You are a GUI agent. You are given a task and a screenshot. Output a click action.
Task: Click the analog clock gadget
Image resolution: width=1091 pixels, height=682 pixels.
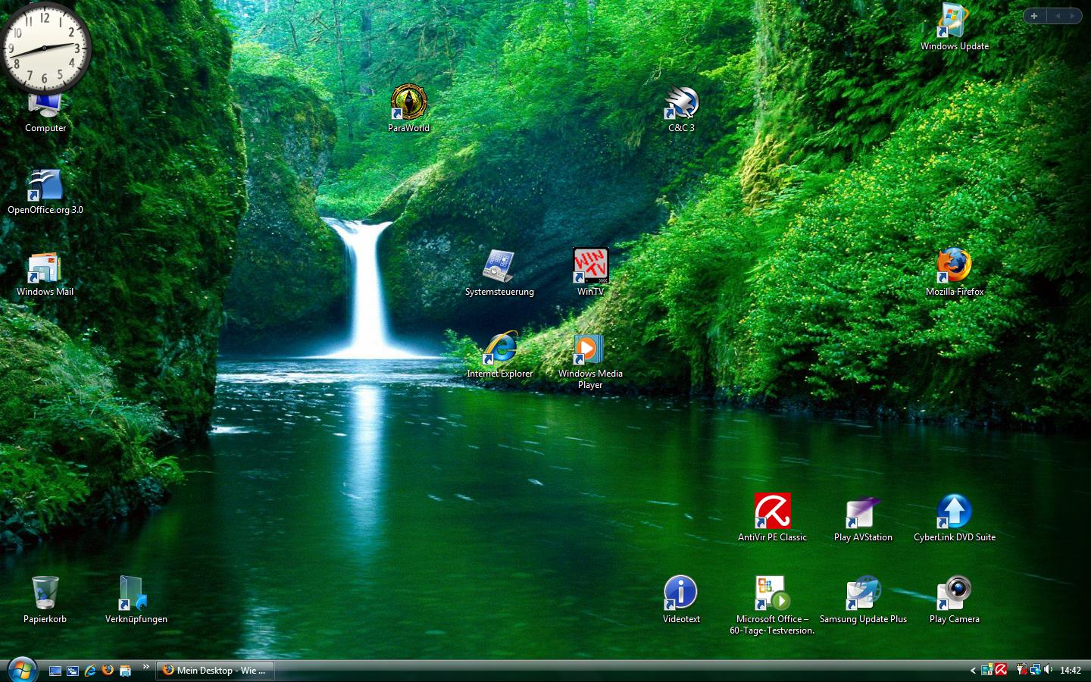(x=45, y=47)
